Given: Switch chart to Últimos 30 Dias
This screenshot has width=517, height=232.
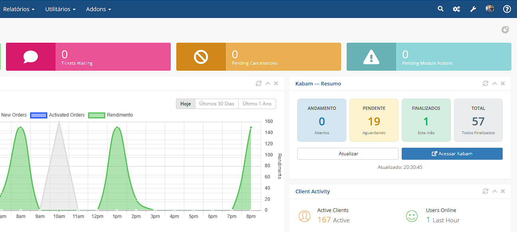Looking at the screenshot, I should pyautogui.click(x=217, y=104).
